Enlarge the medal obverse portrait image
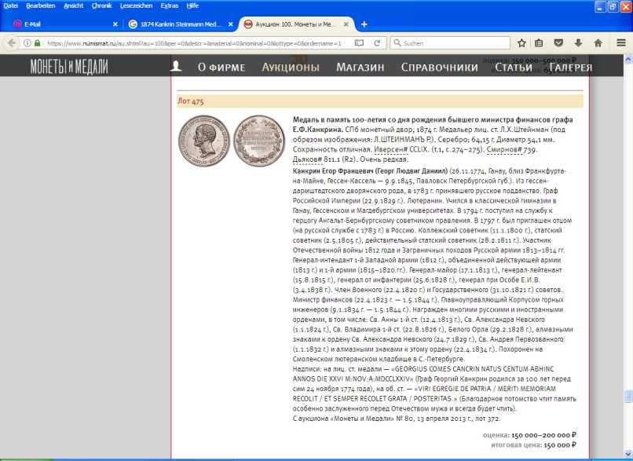Viewport: 633px width, 461px height. (199, 136)
